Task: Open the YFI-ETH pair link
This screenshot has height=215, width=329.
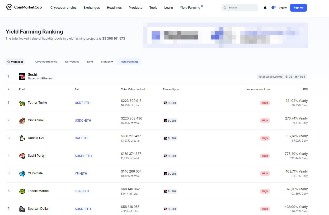Action: pos(81,174)
